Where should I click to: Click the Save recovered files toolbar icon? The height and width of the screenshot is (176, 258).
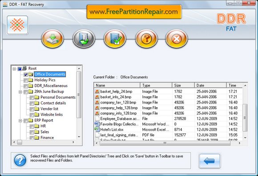click(52, 39)
